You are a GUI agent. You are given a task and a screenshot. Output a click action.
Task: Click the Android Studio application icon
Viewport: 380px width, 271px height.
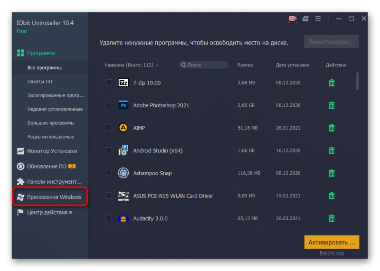(123, 150)
